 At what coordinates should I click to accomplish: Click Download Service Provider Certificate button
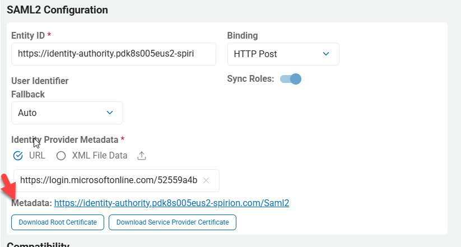(173, 222)
